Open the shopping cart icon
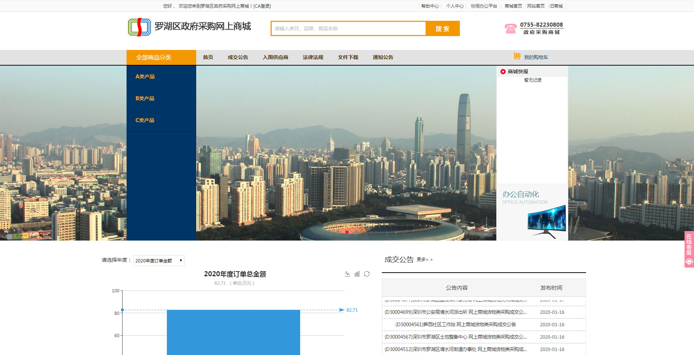 (x=517, y=56)
